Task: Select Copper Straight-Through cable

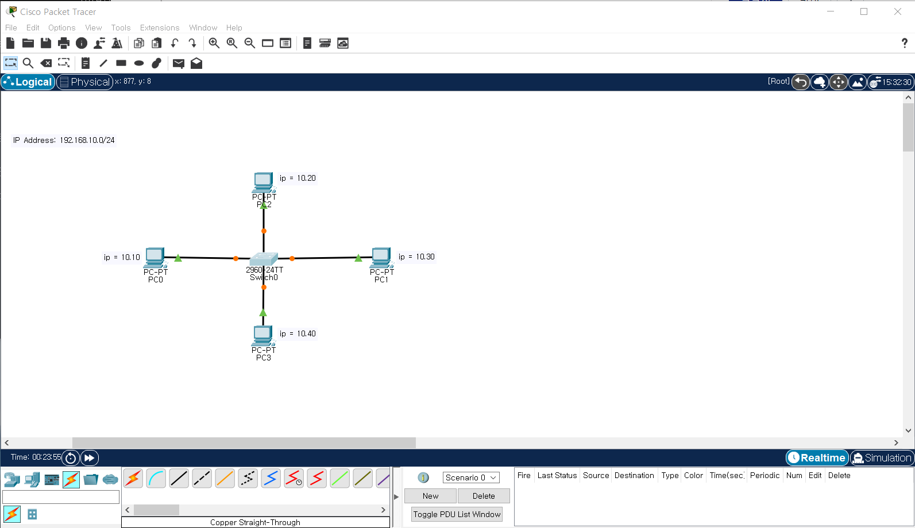Action: click(179, 478)
